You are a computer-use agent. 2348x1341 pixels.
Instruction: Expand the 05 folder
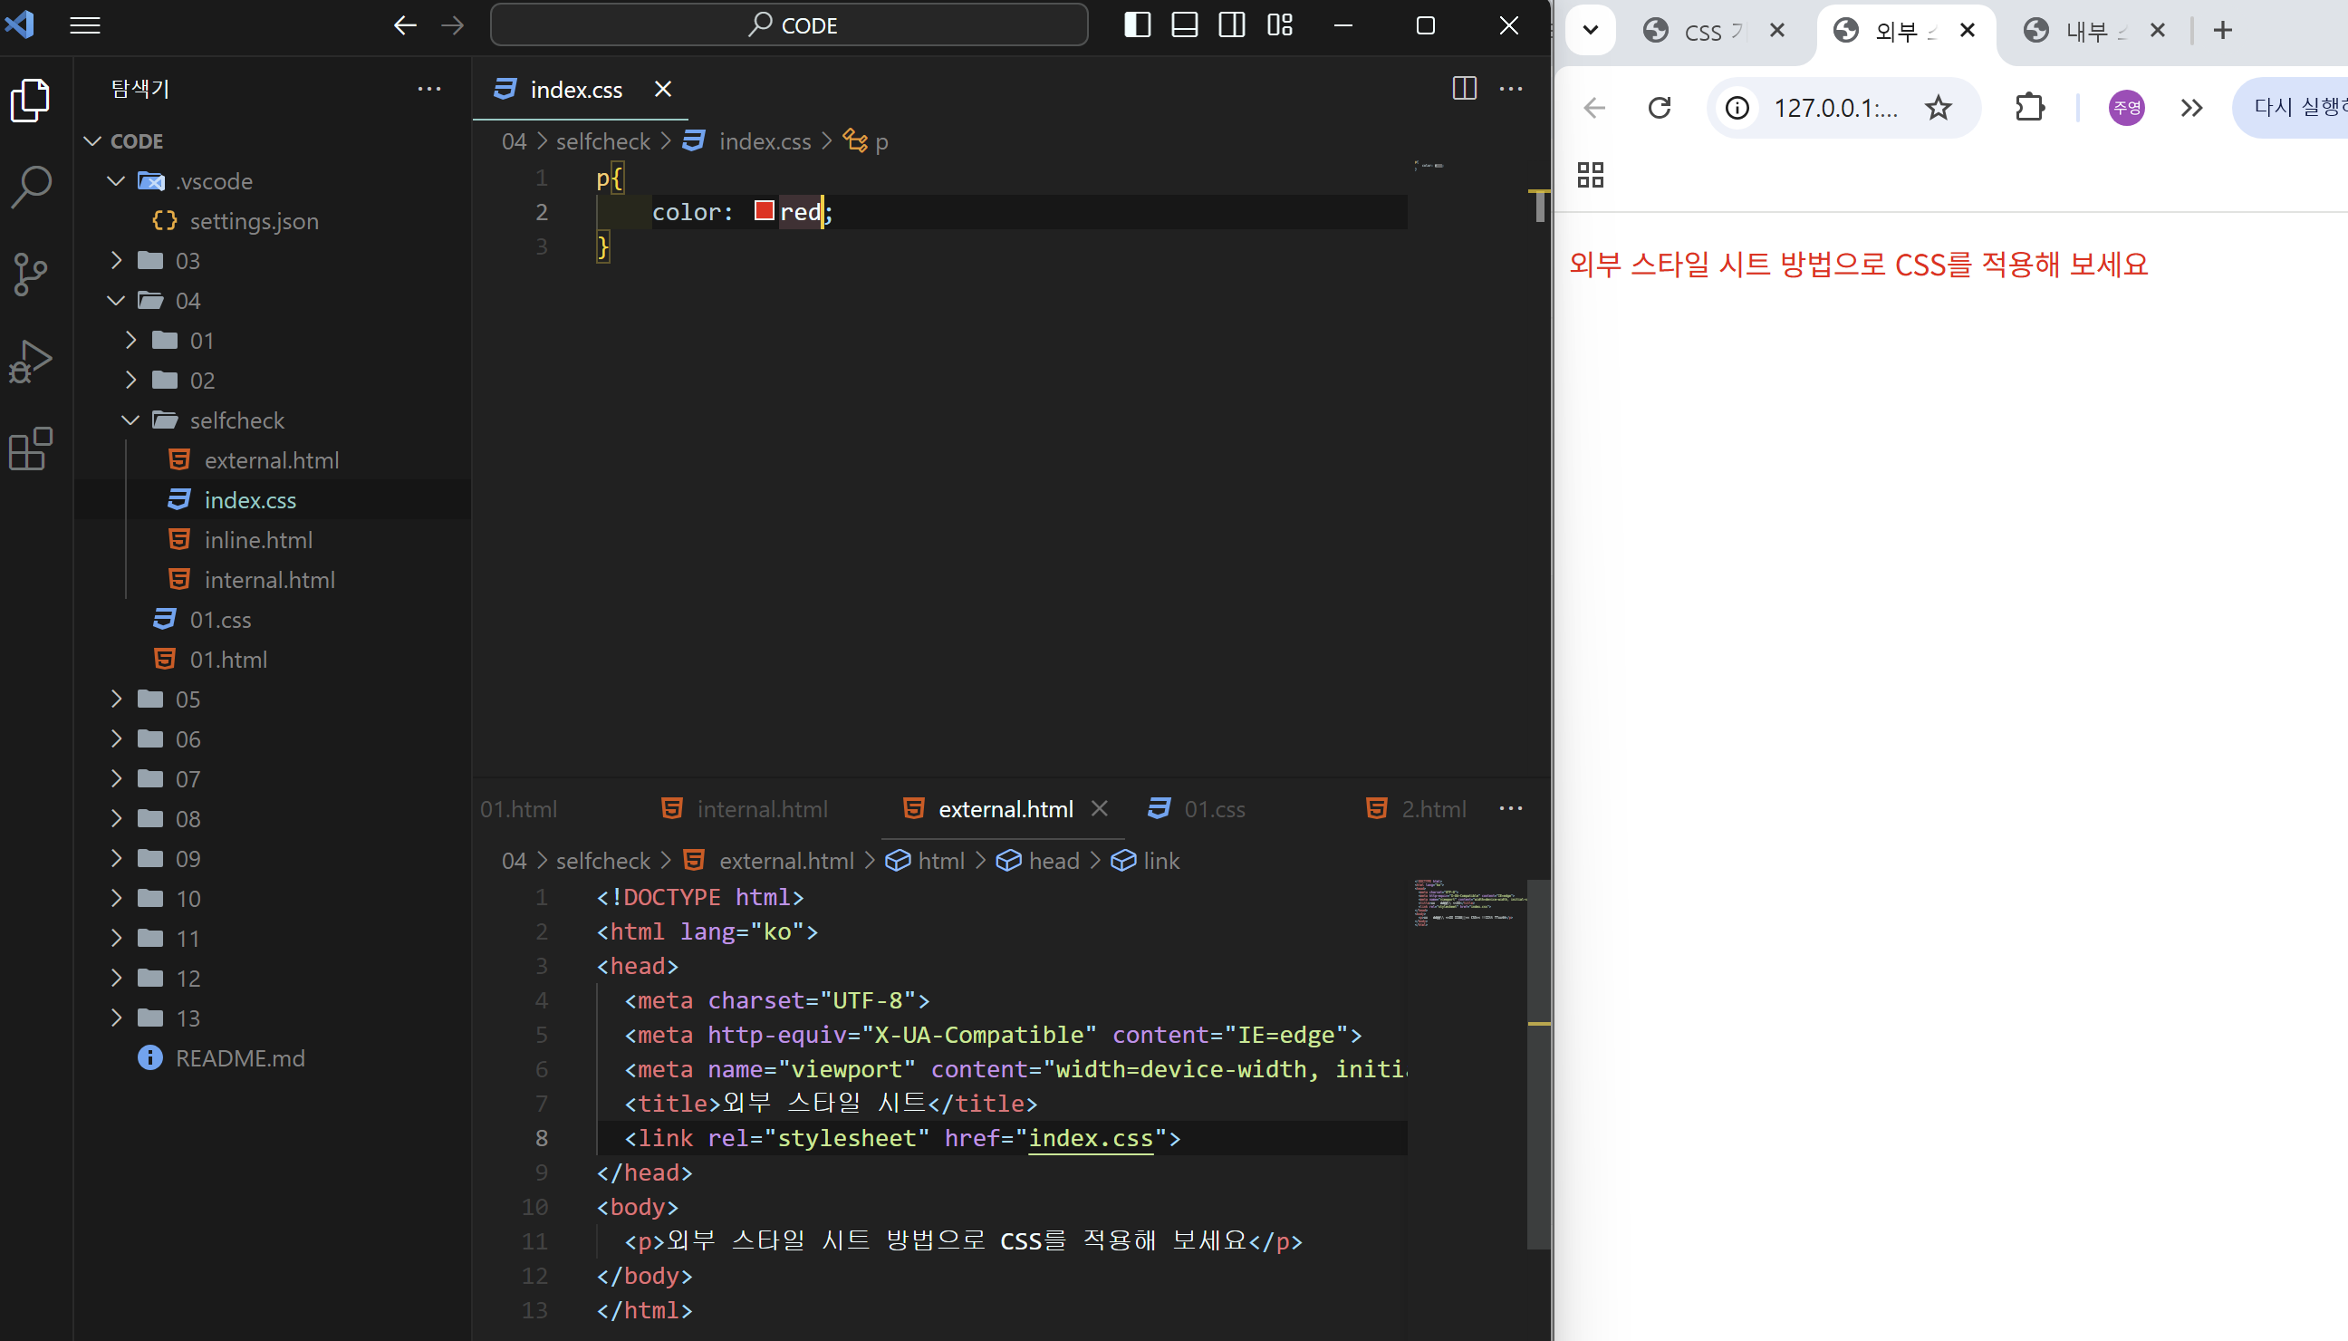tap(187, 699)
